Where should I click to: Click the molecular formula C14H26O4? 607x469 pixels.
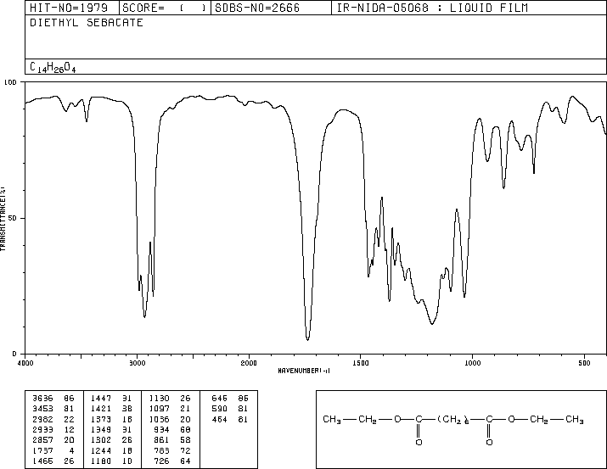pos(53,68)
